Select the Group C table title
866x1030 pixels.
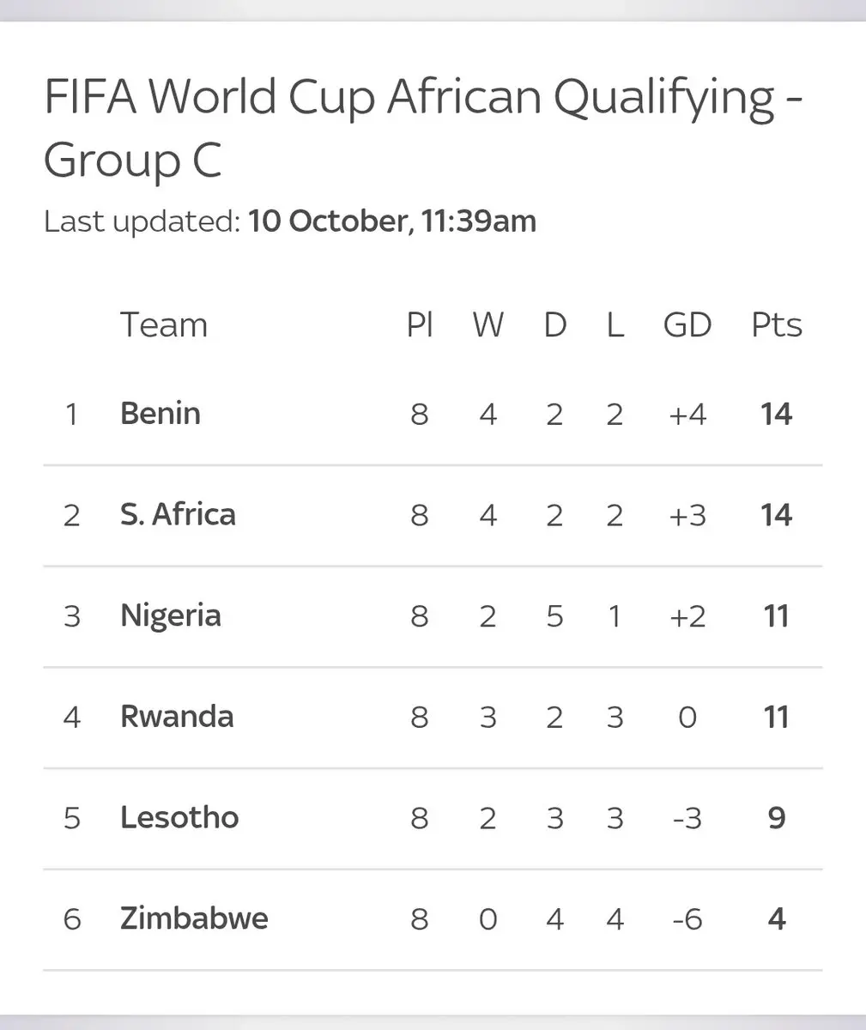pyautogui.click(x=423, y=129)
